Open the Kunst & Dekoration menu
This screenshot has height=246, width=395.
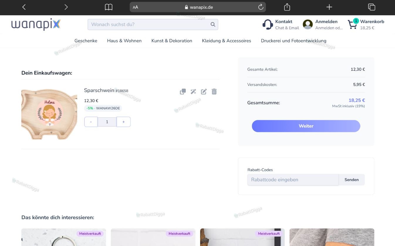172,41
